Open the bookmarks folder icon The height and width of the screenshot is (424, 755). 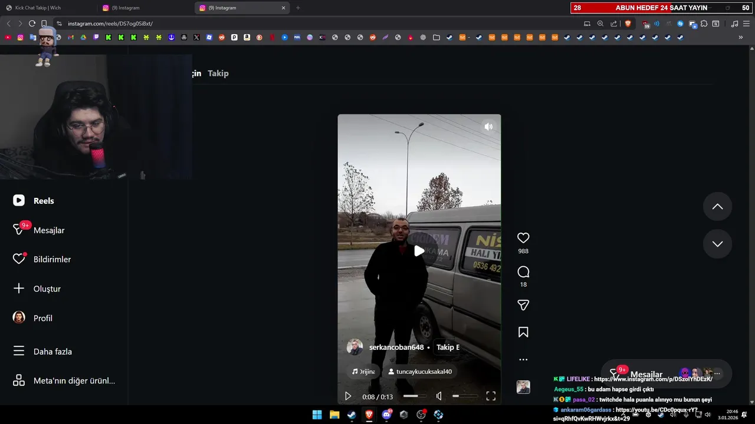click(436, 37)
